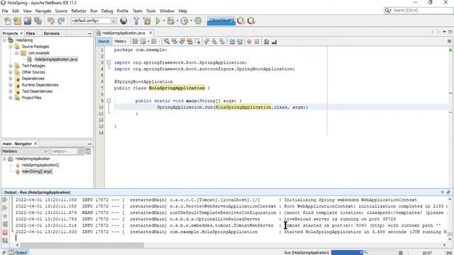Click the Shift Line Left icon
The height and width of the screenshot is (255, 454).
point(232,42)
